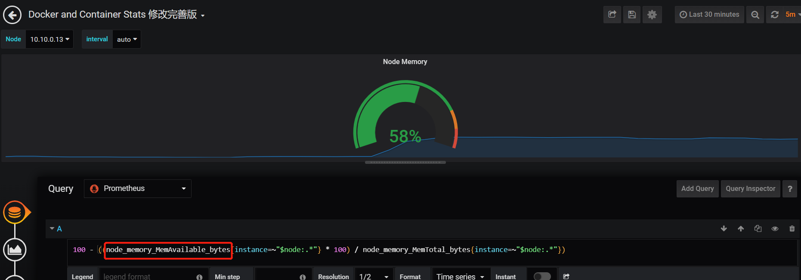Viewport: 801px width, 280px height.
Task: Refresh the dashboard
Action: [x=775, y=15]
